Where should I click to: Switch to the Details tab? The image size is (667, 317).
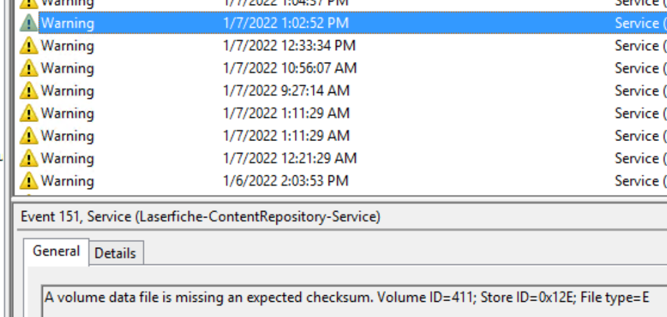(115, 253)
